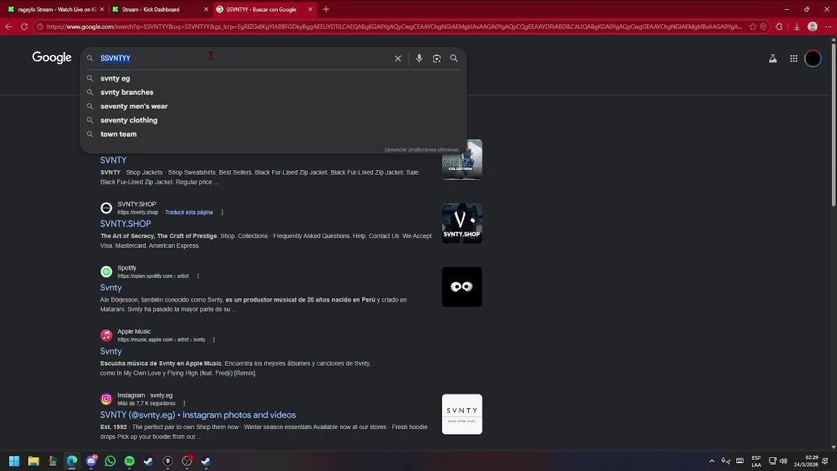Open Google Search Labs flask icon
The width and height of the screenshot is (837, 471).
click(x=772, y=58)
